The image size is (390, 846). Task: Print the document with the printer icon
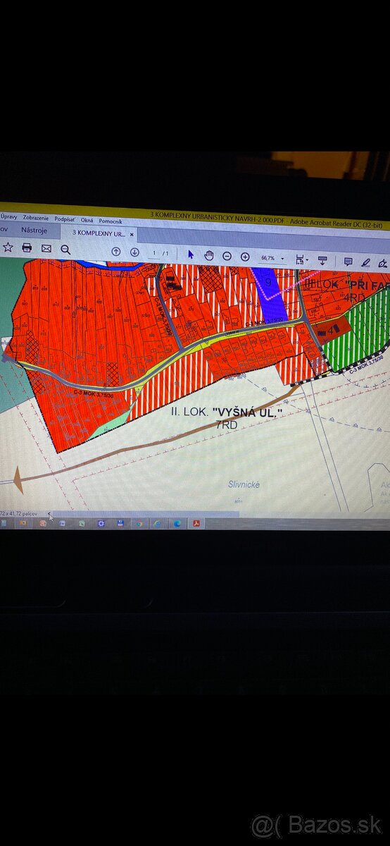pyautogui.click(x=27, y=247)
